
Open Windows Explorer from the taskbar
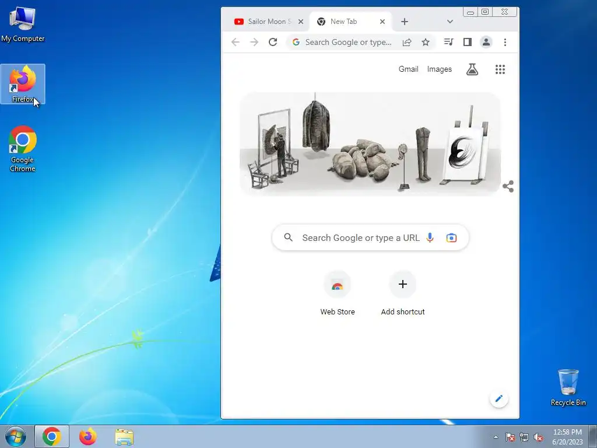pos(124,437)
